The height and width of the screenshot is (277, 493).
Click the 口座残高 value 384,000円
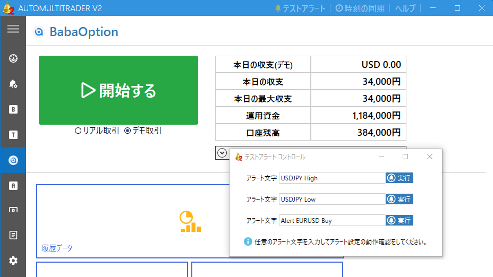(379, 133)
